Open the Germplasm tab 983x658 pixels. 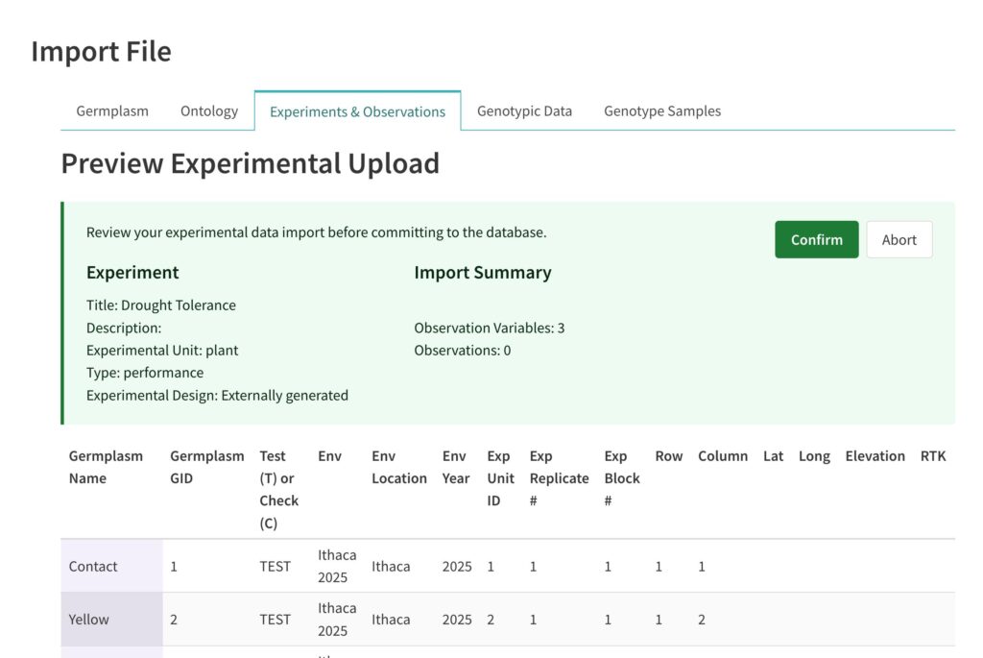[x=112, y=110]
